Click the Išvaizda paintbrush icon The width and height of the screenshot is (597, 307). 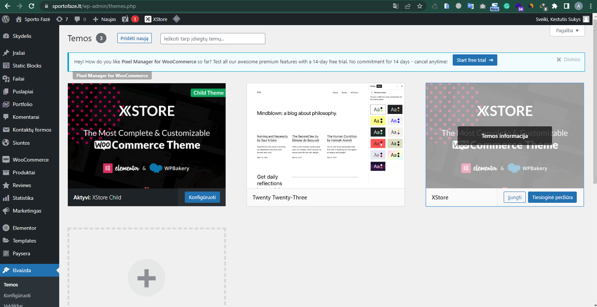pyautogui.click(x=6, y=270)
